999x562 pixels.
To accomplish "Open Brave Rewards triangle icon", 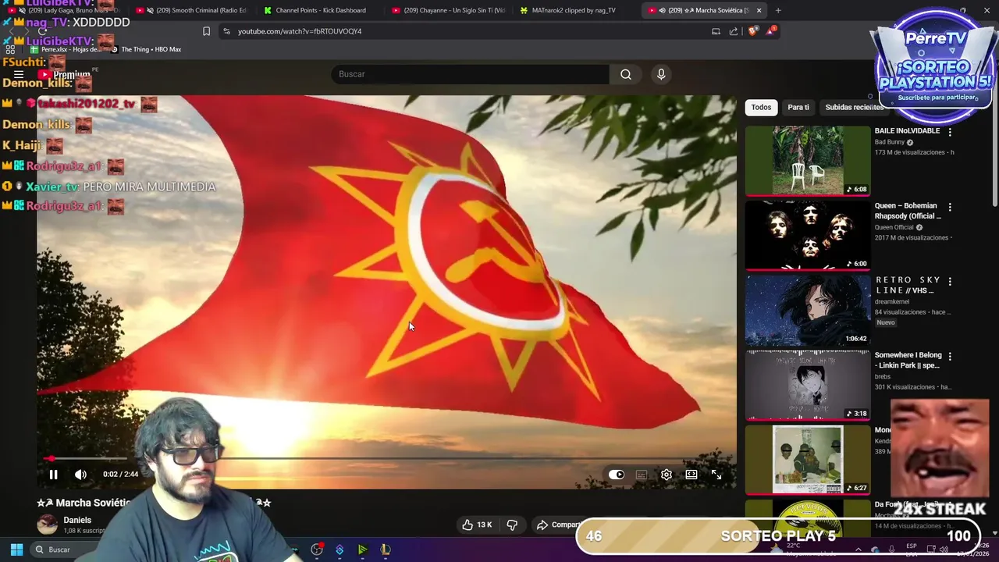I will point(771,31).
